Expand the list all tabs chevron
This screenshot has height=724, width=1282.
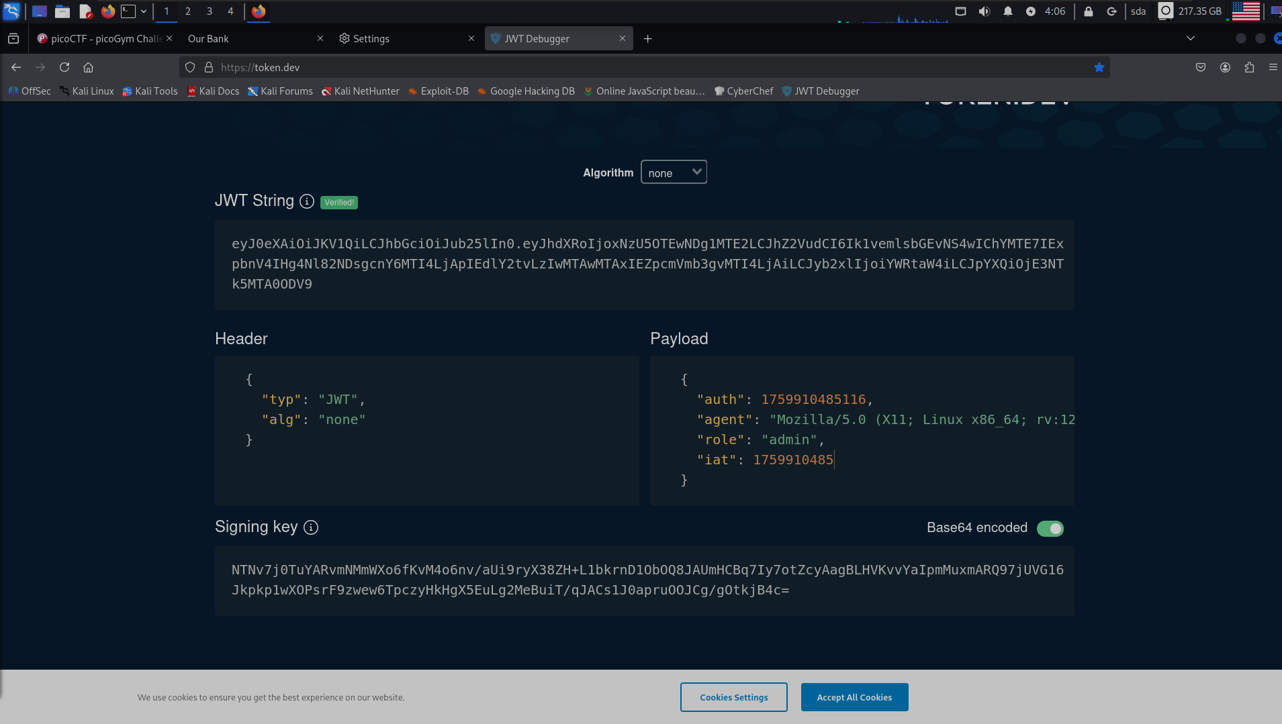click(1191, 38)
